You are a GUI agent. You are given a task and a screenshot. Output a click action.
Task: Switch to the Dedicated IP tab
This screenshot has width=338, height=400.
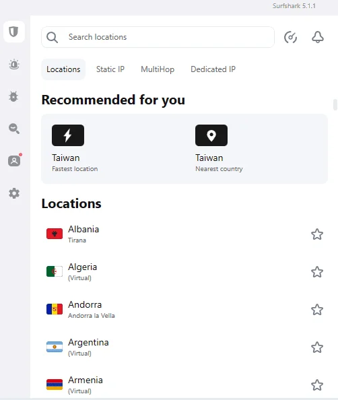coord(213,69)
